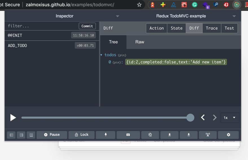Open the Inspector monitor dropdown
Screen dimensions: 248x160
click(64, 16)
